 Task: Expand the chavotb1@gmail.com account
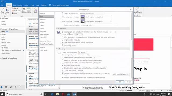tap(1, 58)
